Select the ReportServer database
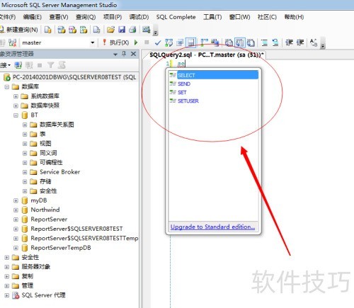Viewport: 354px width, 308px height. click(49, 219)
